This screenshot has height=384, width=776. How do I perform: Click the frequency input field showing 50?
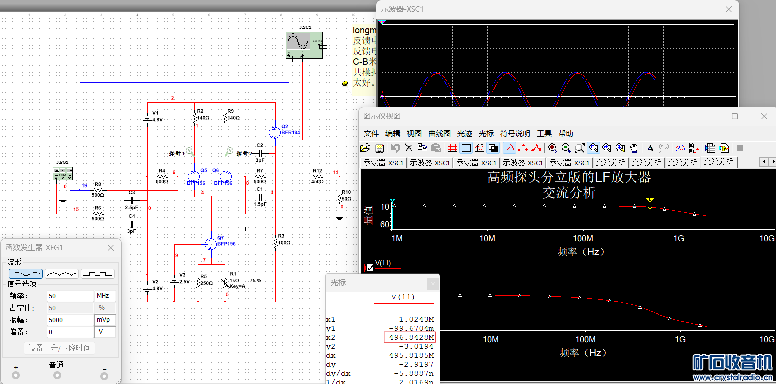70,296
